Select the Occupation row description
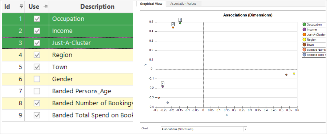Viewport: 327px width, 134px height. point(68,19)
